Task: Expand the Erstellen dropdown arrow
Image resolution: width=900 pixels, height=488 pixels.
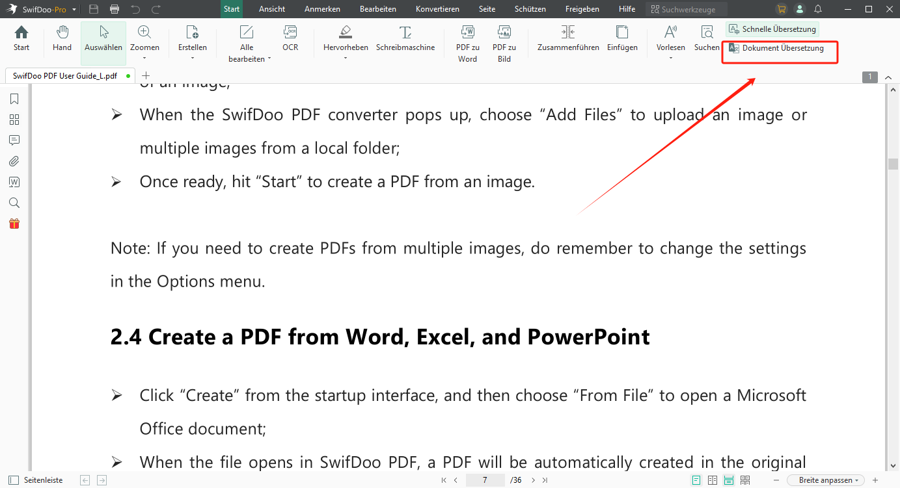Action: pyautogui.click(x=193, y=58)
